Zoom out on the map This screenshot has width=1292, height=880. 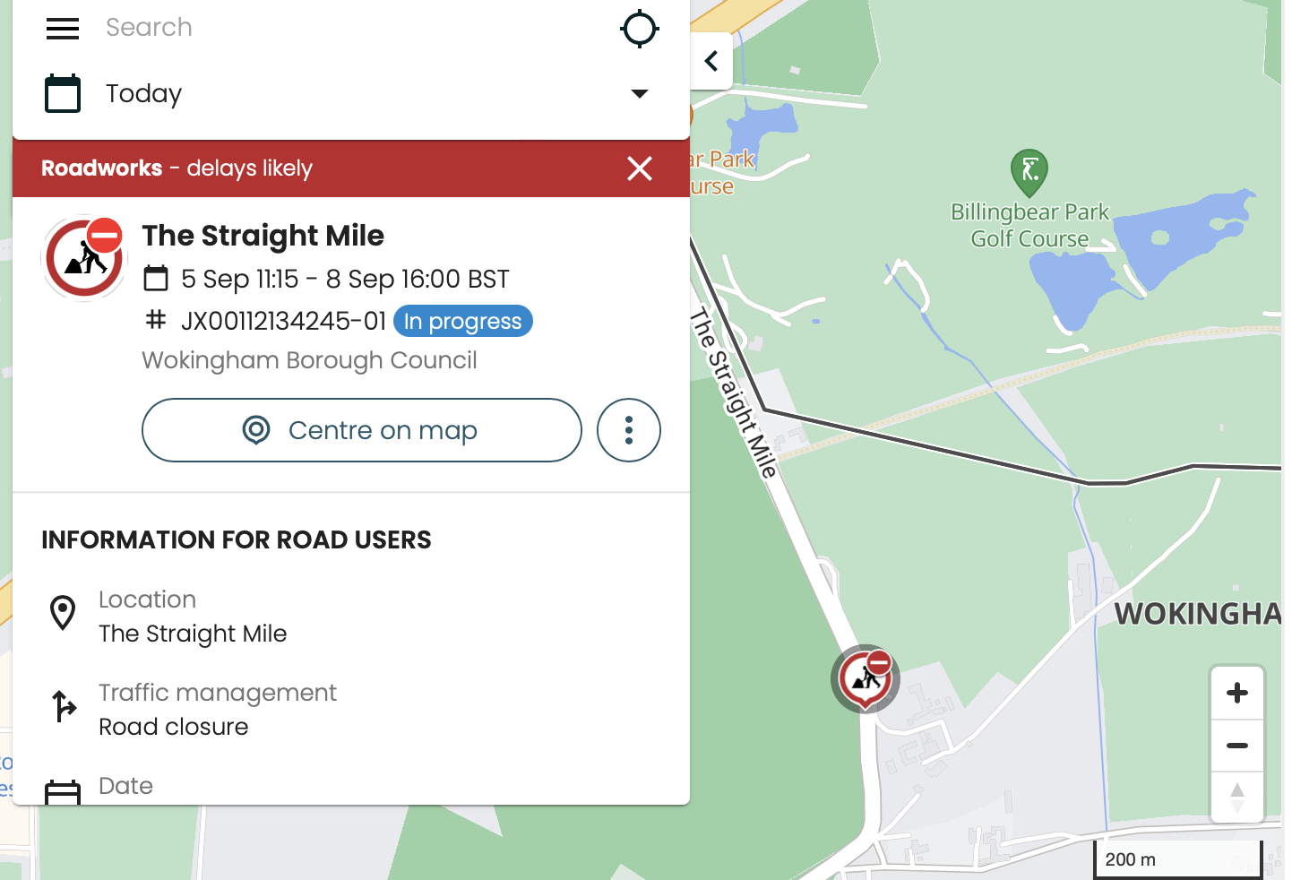pyautogui.click(x=1236, y=746)
